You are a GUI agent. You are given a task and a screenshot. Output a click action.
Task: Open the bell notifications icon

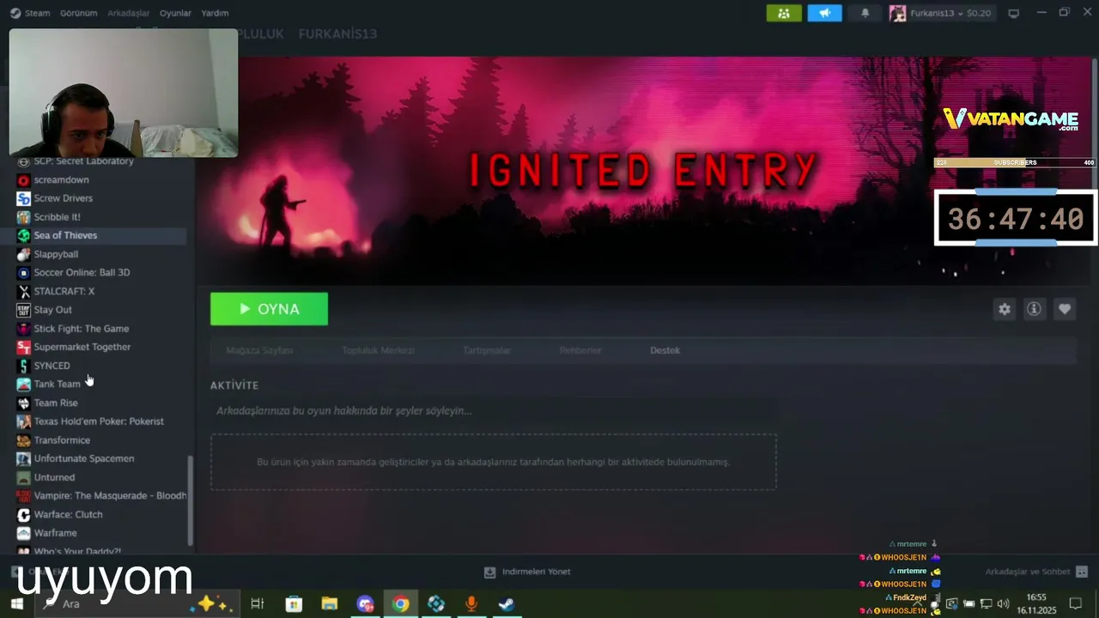point(865,13)
